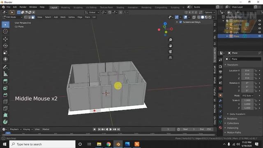Click the pan view hand icon
Screen dimensions: 263x148
click(170, 46)
